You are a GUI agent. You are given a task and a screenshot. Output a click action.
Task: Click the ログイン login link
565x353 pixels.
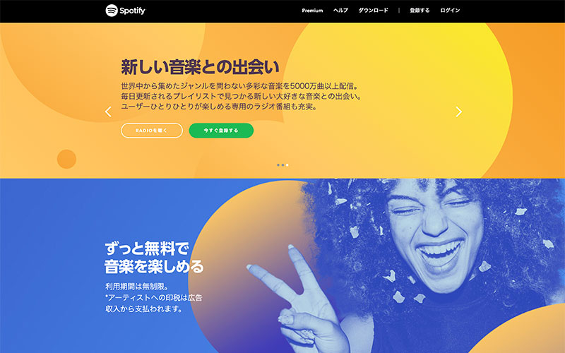click(450, 11)
